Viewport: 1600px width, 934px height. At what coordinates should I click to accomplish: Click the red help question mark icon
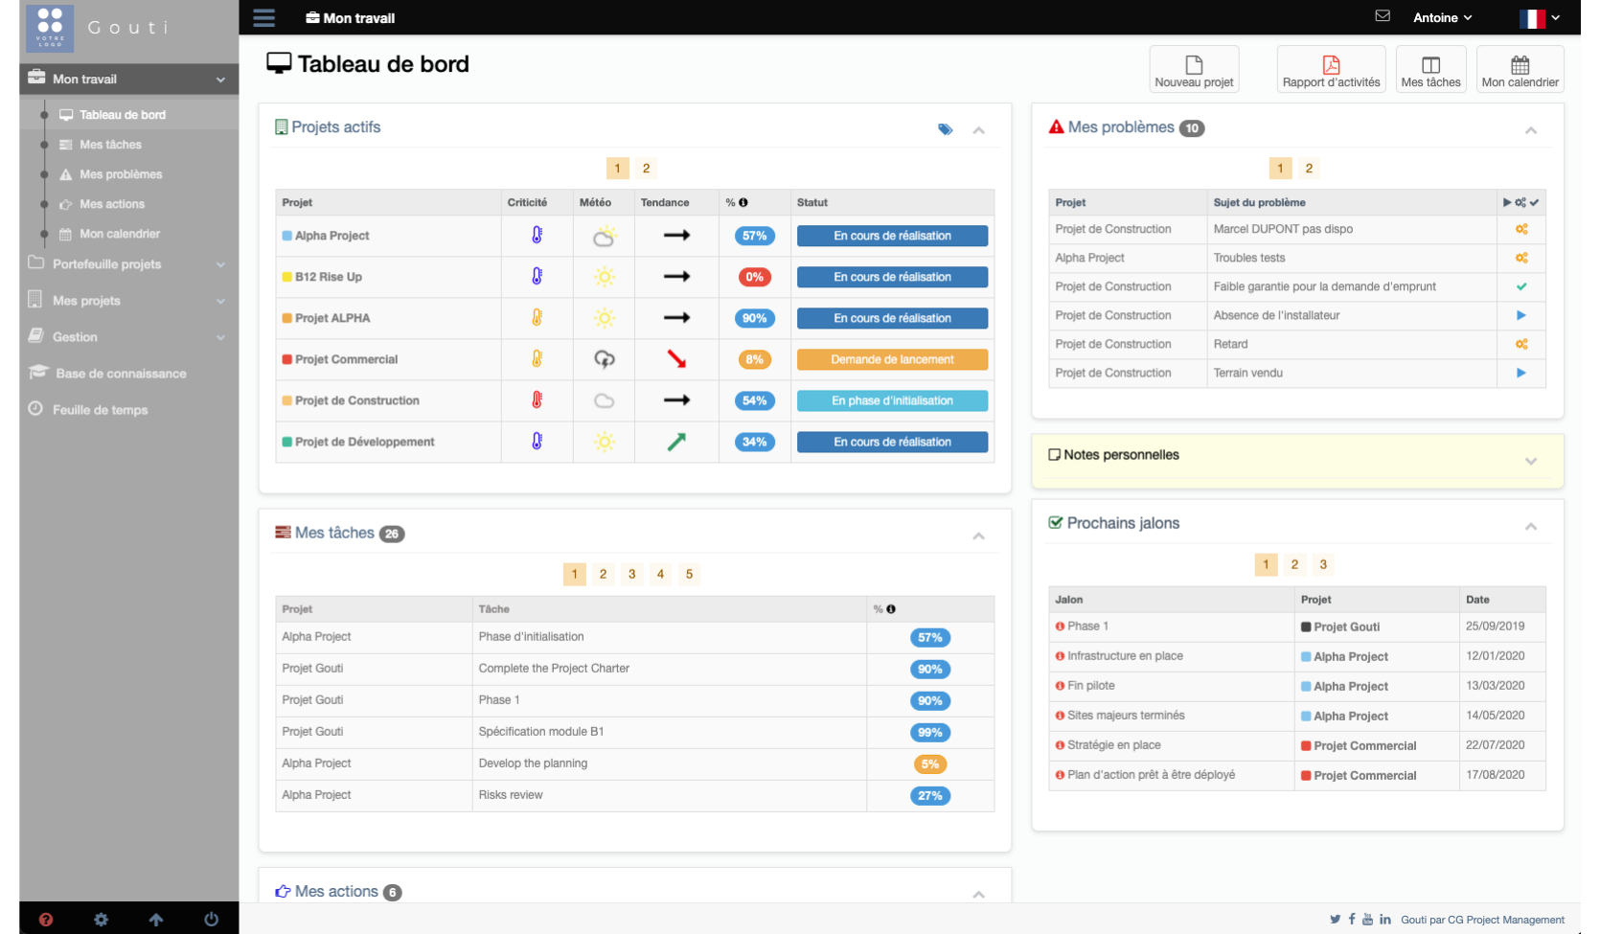coord(45,920)
